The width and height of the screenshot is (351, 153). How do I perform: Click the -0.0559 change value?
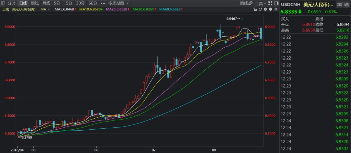coord(314,12)
